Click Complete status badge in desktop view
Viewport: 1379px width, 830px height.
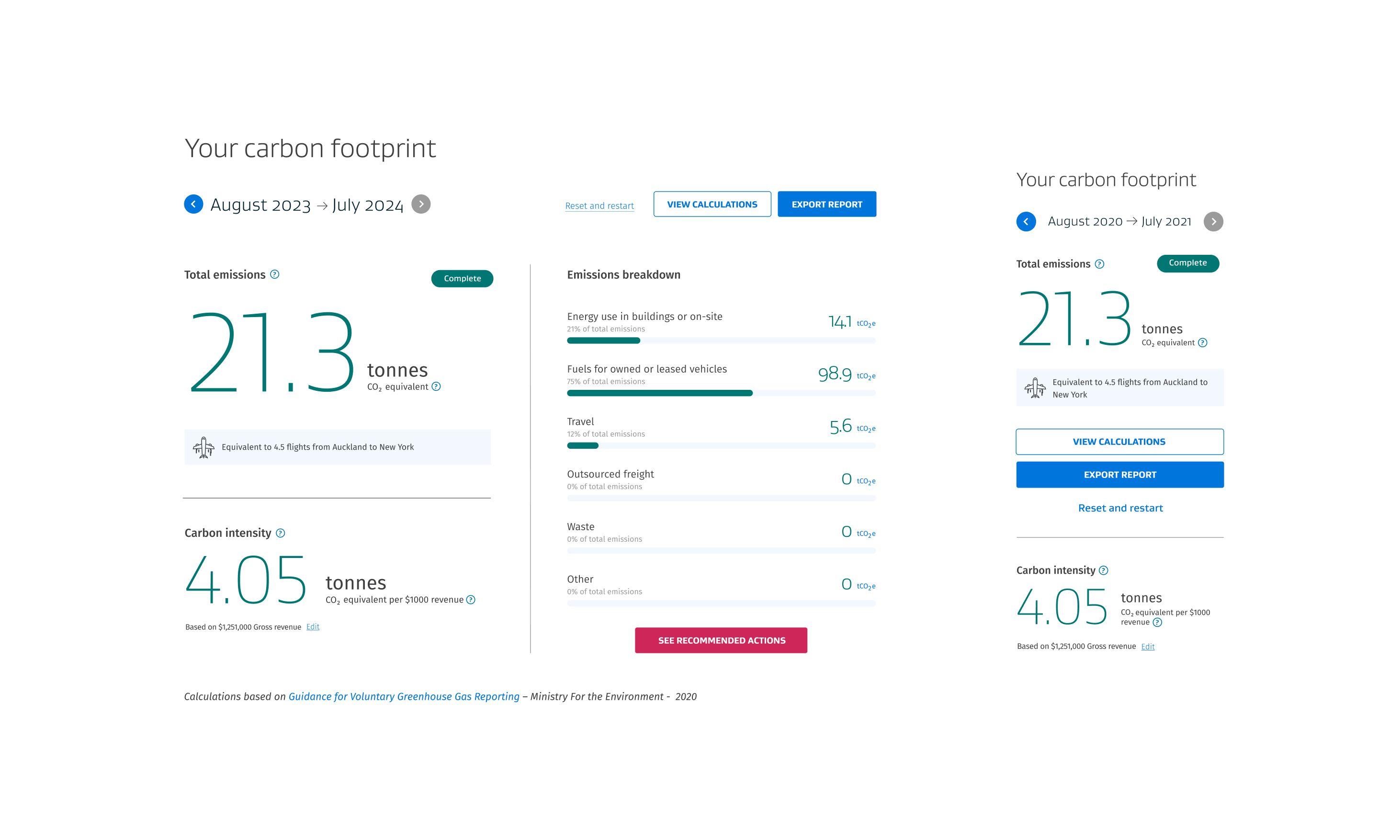pyautogui.click(x=462, y=279)
